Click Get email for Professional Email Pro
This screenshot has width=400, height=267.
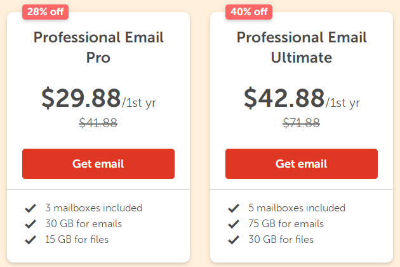click(98, 164)
